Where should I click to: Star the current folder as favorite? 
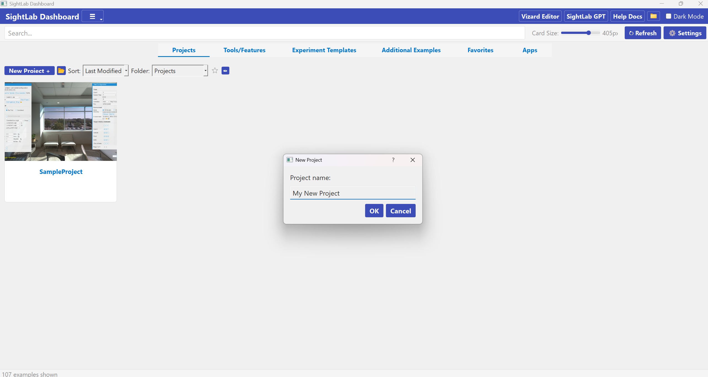tap(215, 71)
